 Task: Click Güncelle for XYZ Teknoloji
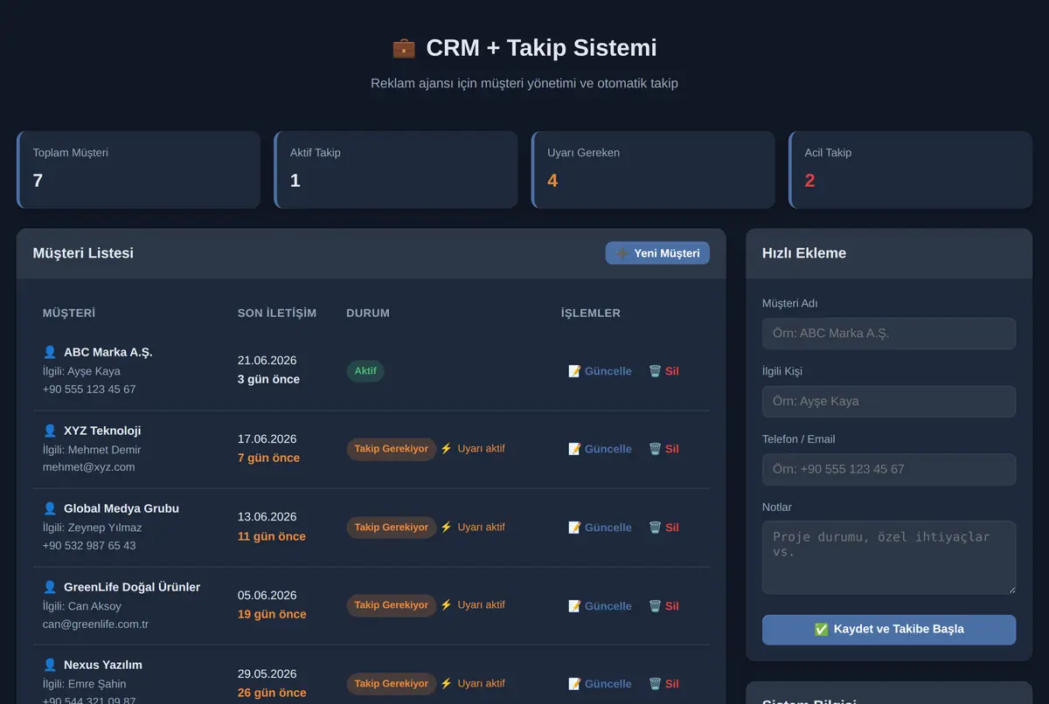(x=600, y=449)
